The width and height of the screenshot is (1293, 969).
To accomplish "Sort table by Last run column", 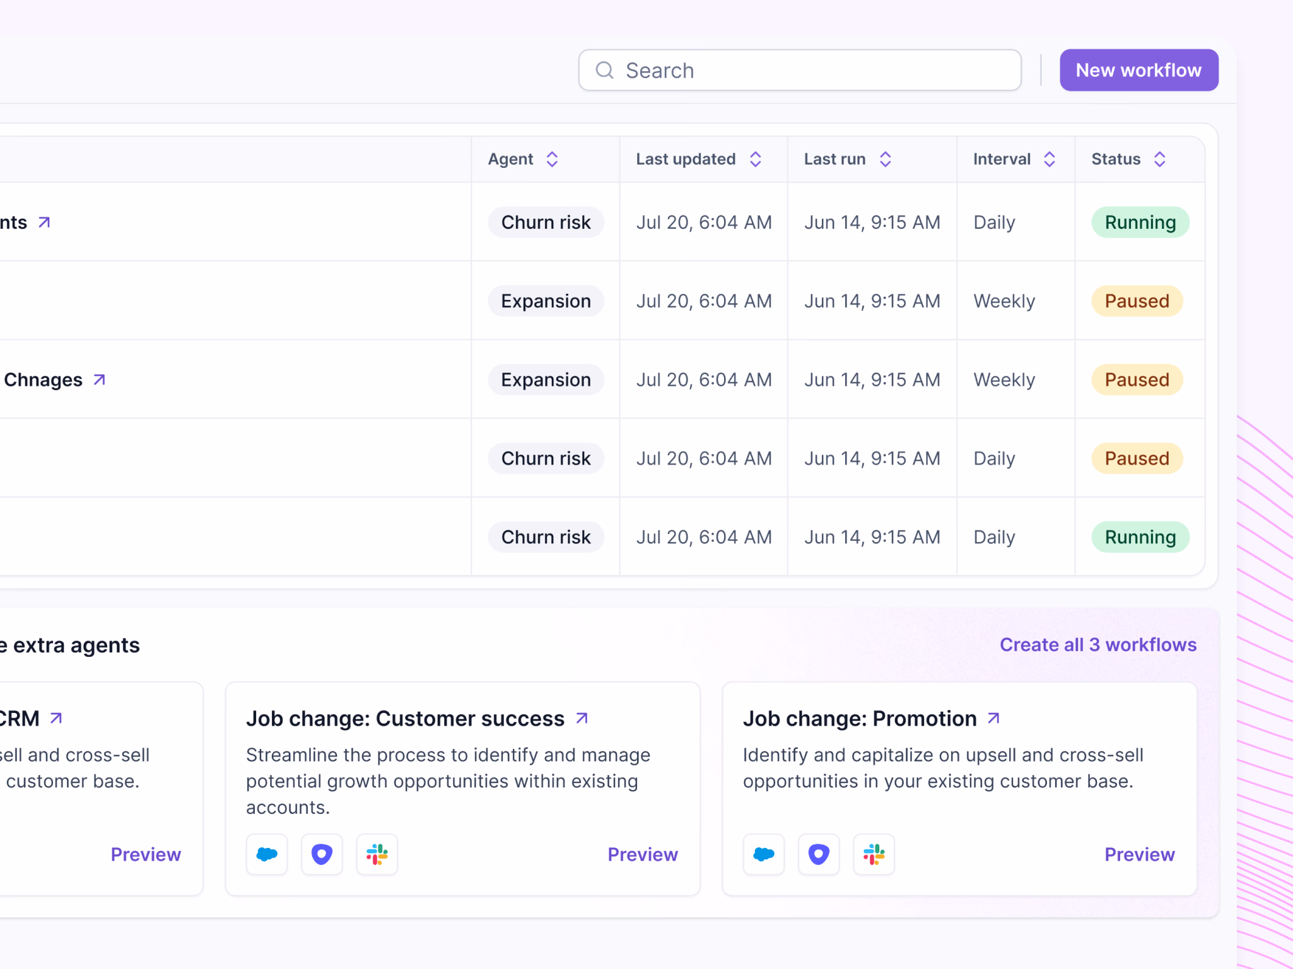I will tap(886, 159).
